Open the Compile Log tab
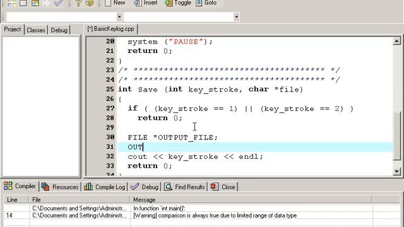Image resolution: width=404 pixels, height=227 pixels. pos(105,187)
